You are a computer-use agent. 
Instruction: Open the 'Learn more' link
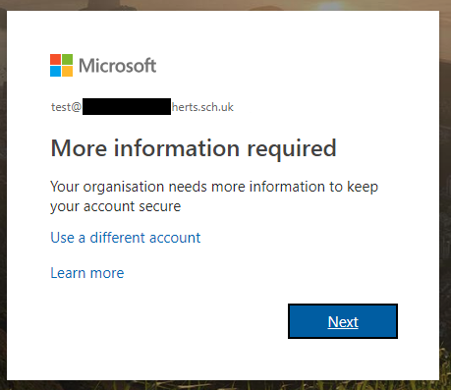[87, 273]
